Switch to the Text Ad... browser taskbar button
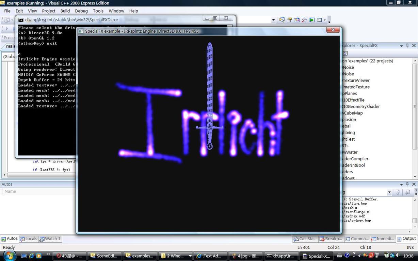 (x=210, y=256)
